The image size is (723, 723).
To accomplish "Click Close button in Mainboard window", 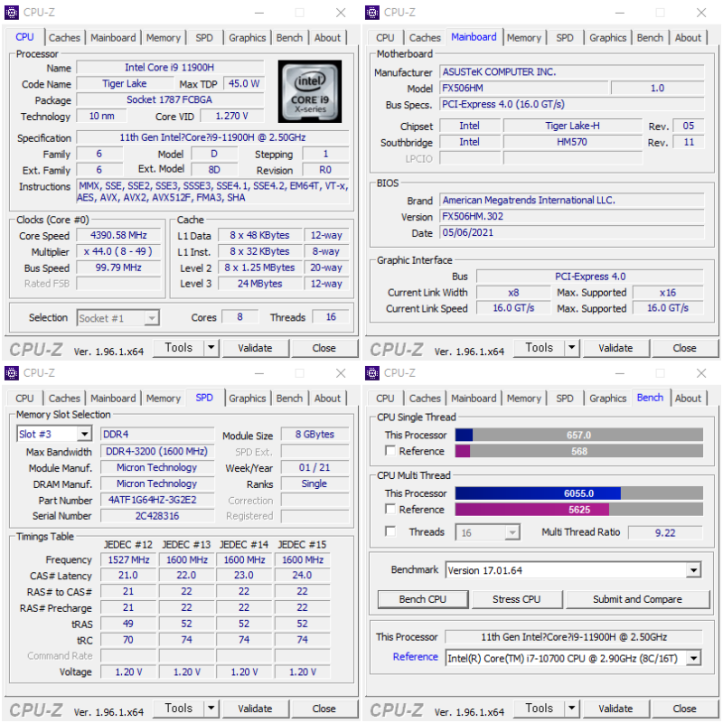I will [684, 348].
